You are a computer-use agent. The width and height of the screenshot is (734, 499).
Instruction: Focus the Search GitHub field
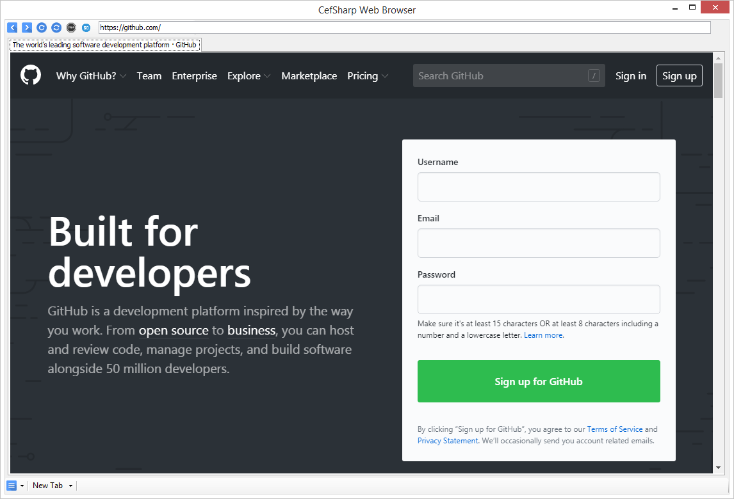[509, 75]
